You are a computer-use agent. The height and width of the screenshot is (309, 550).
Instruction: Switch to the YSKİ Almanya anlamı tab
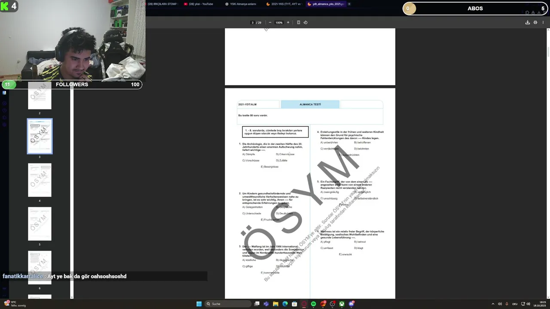[242, 4]
